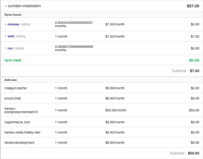203x159 pixels.
Task: Select the ($0.00) dyno credit amount
Action: (x=194, y=60)
